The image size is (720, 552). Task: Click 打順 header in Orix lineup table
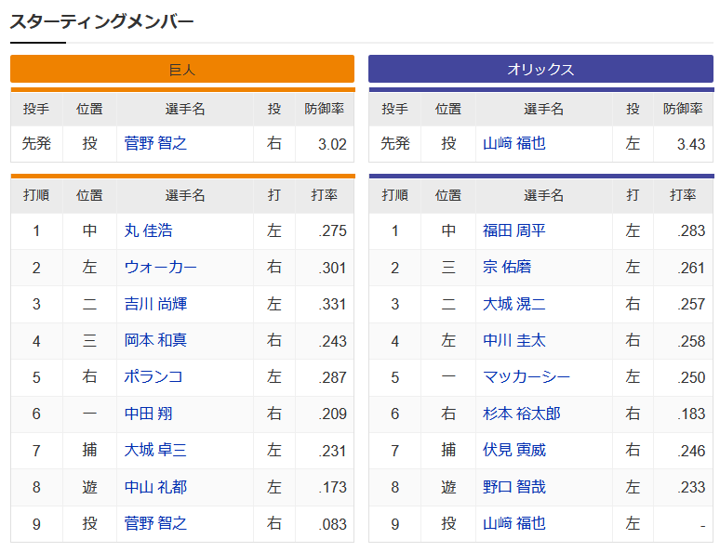[x=395, y=195]
